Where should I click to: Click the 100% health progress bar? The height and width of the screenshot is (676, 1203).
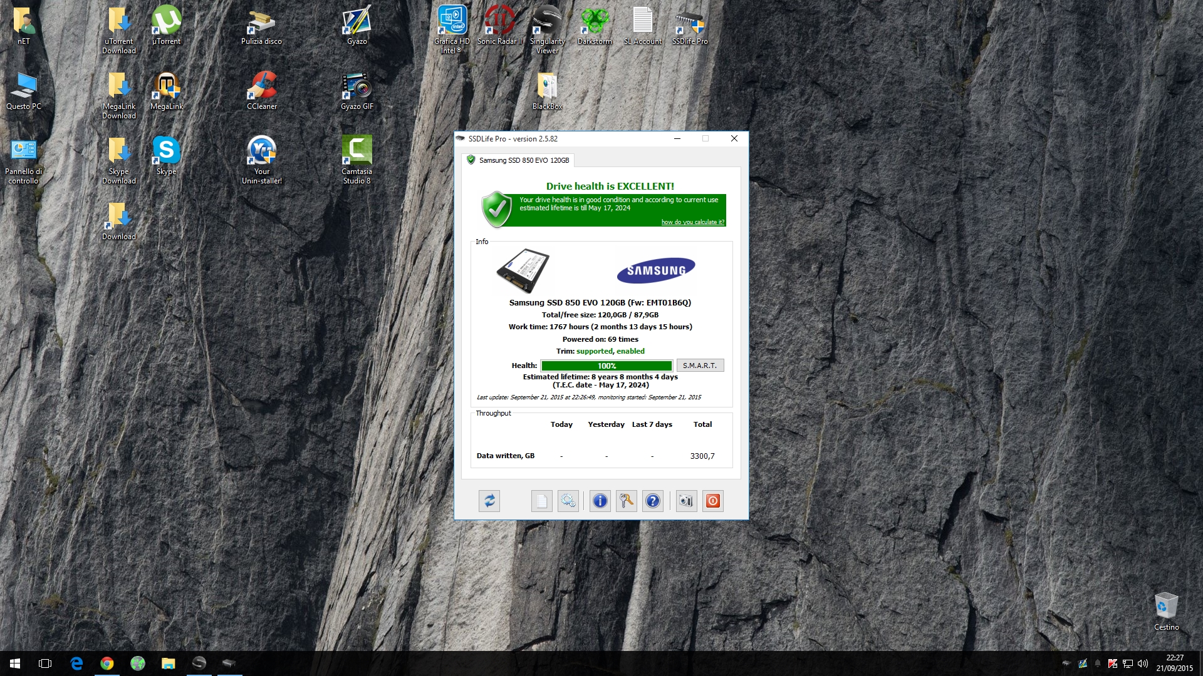coord(607,366)
